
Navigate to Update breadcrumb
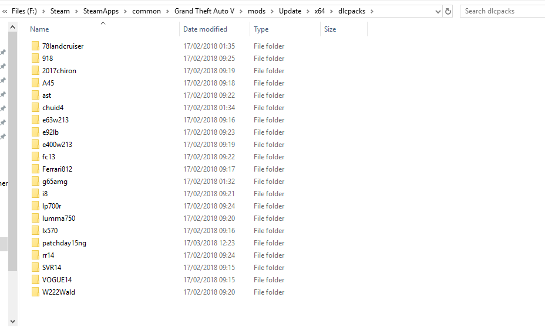290,11
